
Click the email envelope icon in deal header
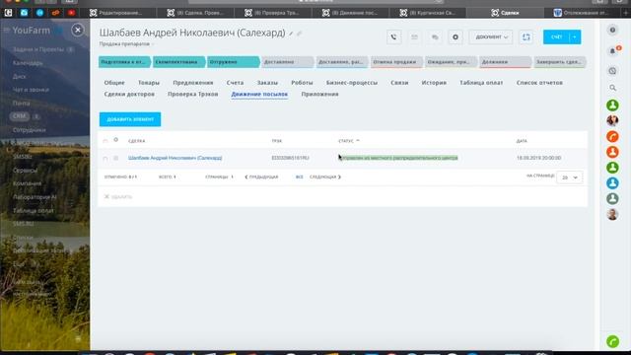[414, 37]
